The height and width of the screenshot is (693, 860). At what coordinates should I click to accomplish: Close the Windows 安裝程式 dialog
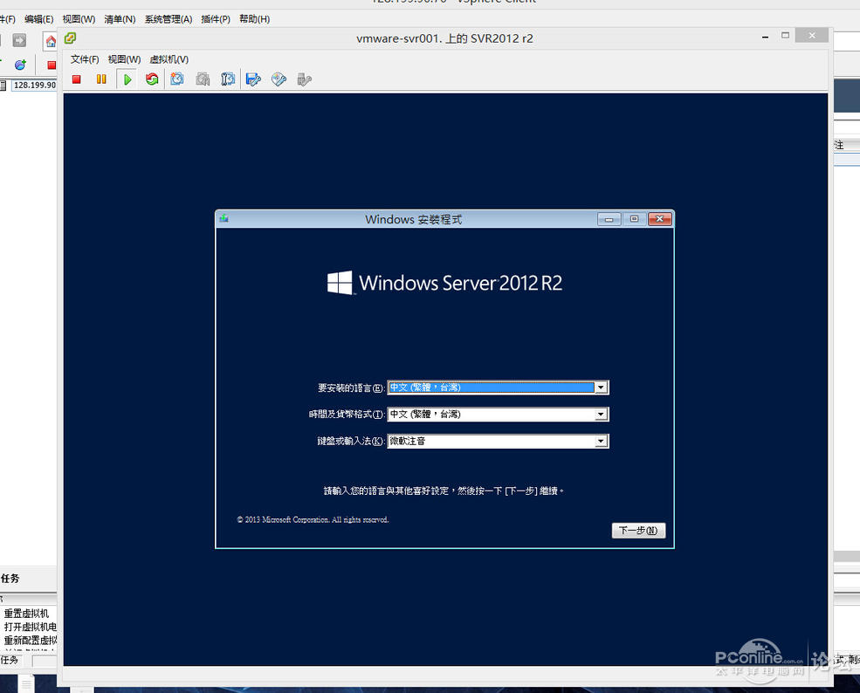pyautogui.click(x=660, y=219)
